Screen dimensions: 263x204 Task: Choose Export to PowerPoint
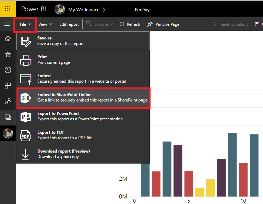click(x=83, y=116)
